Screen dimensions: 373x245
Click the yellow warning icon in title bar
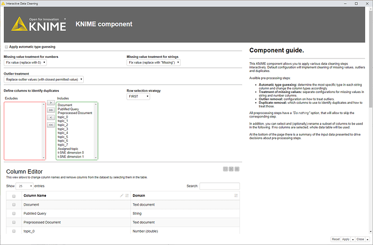(3, 4)
